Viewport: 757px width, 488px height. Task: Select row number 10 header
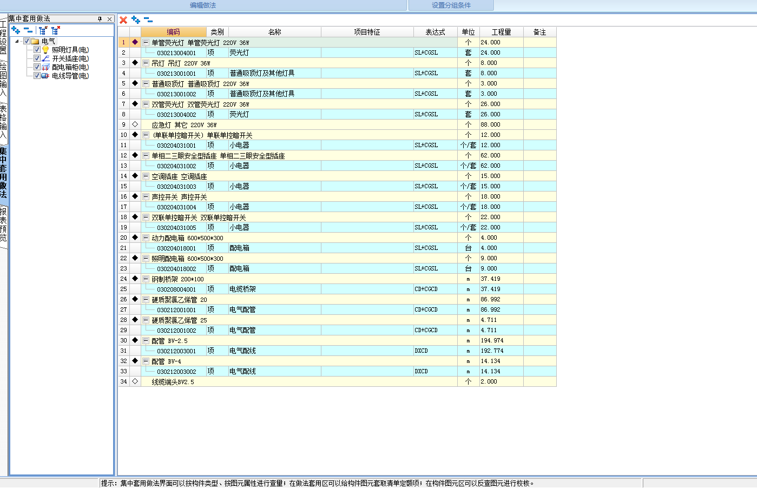click(x=124, y=135)
